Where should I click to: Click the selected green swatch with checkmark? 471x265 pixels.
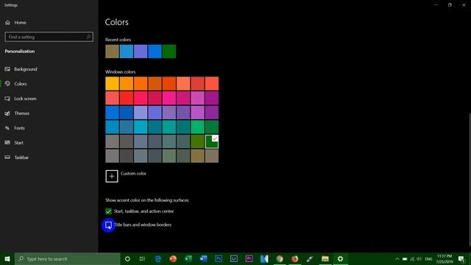click(212, 141)
